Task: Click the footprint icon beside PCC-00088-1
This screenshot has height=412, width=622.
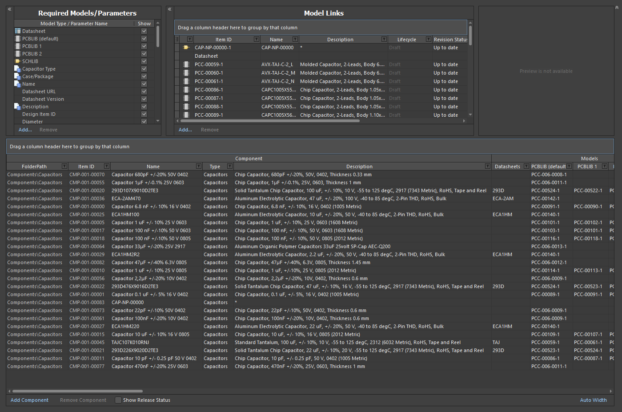Action: click(186, 107)
